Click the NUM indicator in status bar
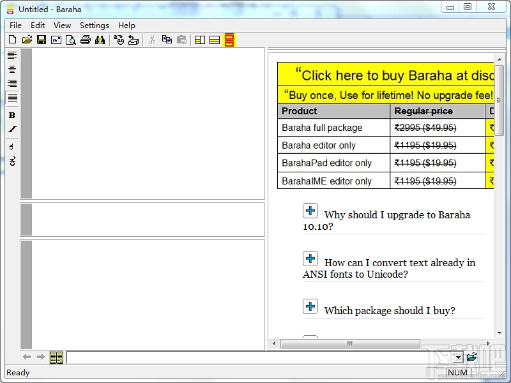511x383 pixels. 457,372
